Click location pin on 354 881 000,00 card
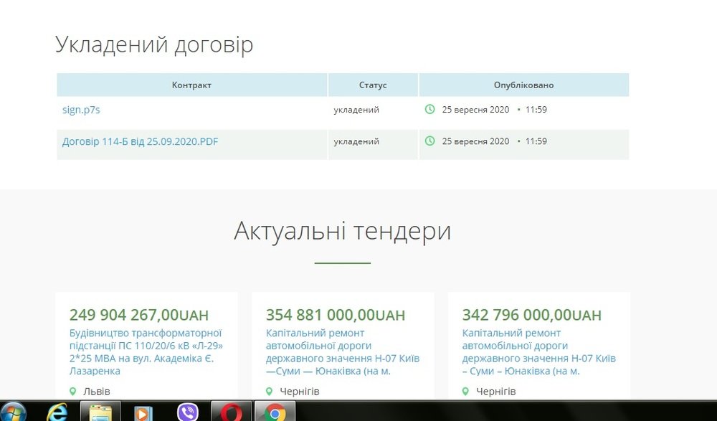The height and width of the screenshot is (421, 717). 270,392
